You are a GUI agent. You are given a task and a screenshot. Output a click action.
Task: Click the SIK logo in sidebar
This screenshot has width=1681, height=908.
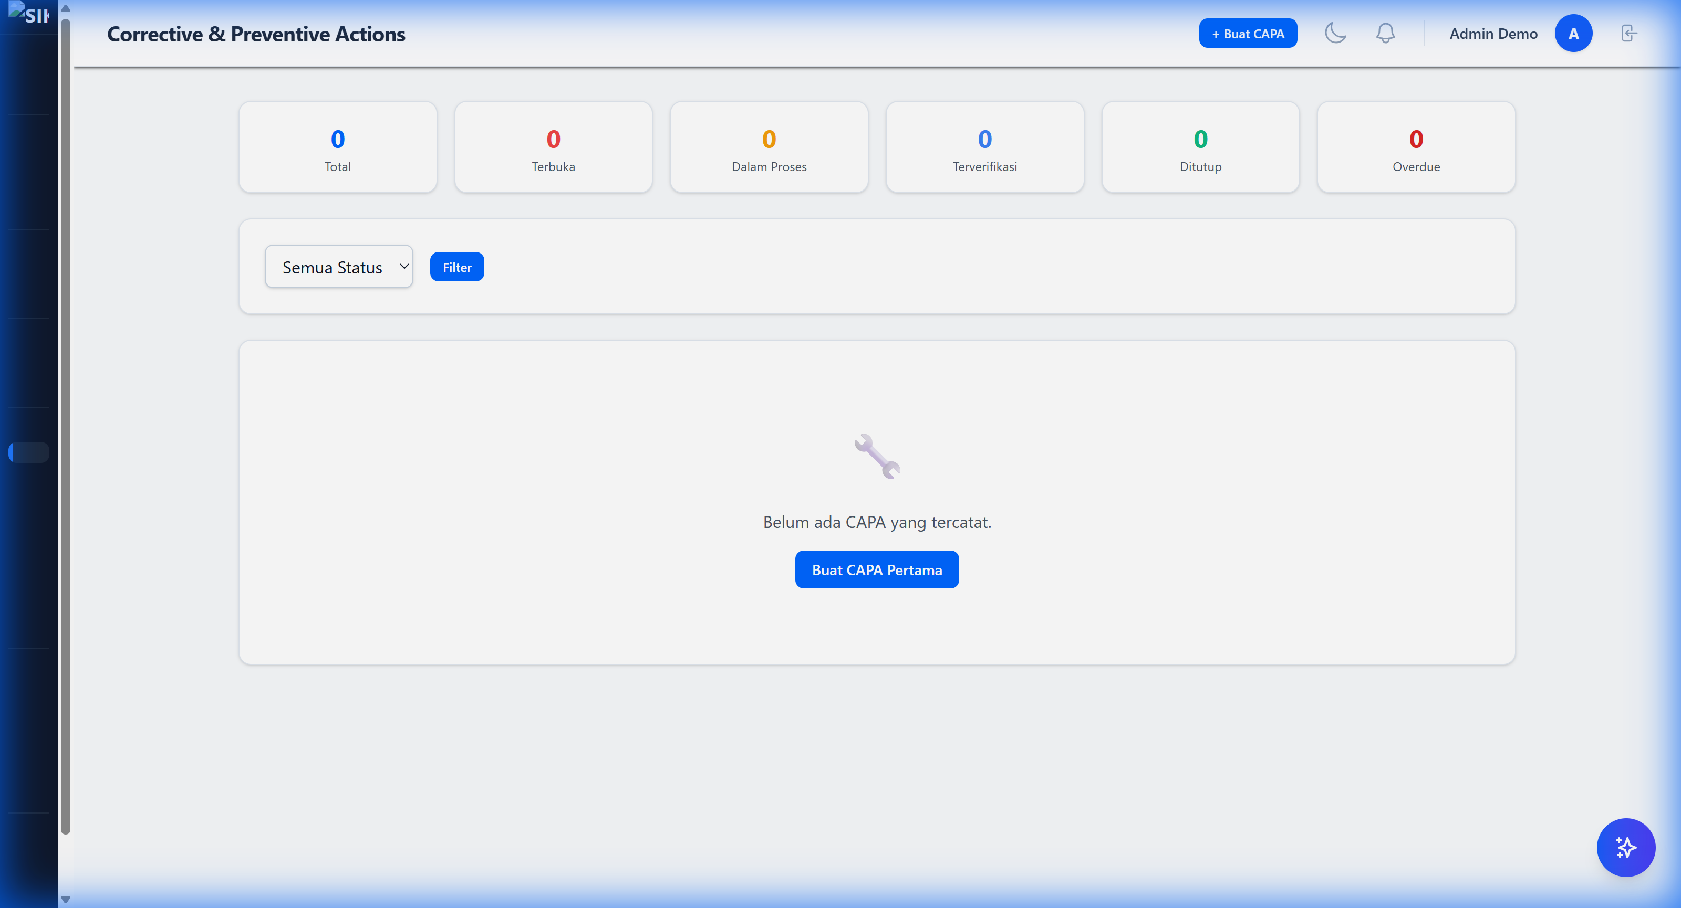29,13
